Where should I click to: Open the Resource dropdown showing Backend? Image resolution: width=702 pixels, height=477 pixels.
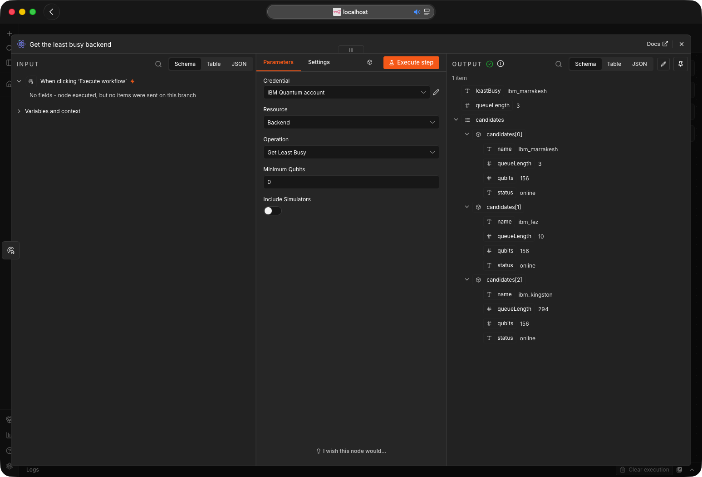click(351, 122)
